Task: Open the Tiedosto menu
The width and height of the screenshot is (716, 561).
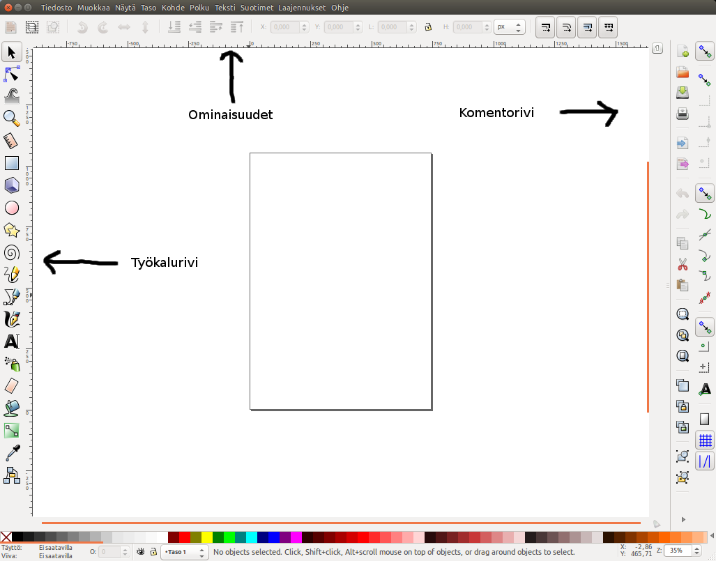Action: tap(56, 8)
